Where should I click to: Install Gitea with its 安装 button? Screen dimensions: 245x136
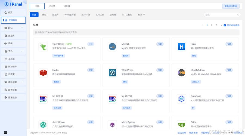229,122
